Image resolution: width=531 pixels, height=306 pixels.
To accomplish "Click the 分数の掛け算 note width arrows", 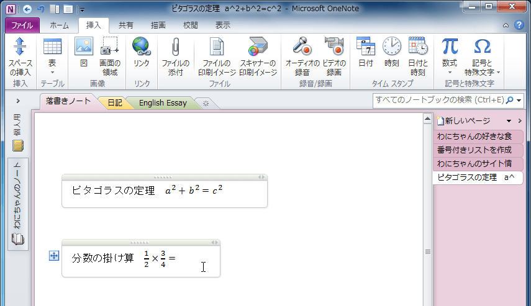I will [x=214, y=242].
